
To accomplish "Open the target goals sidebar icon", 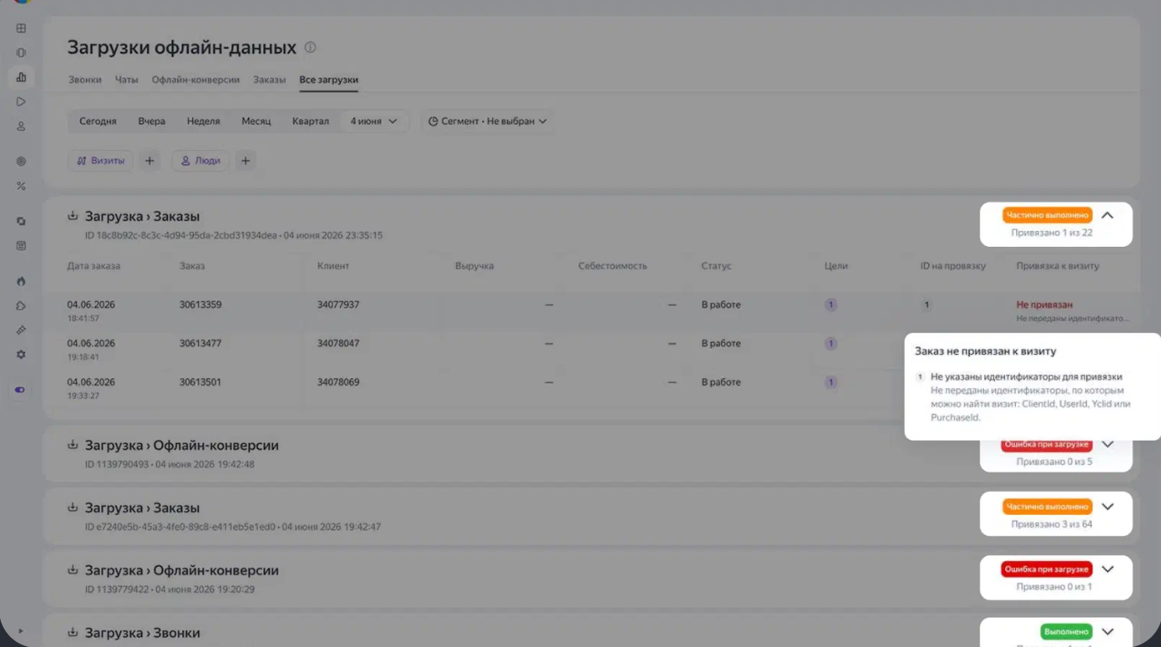I will click(x=21, y=162).
